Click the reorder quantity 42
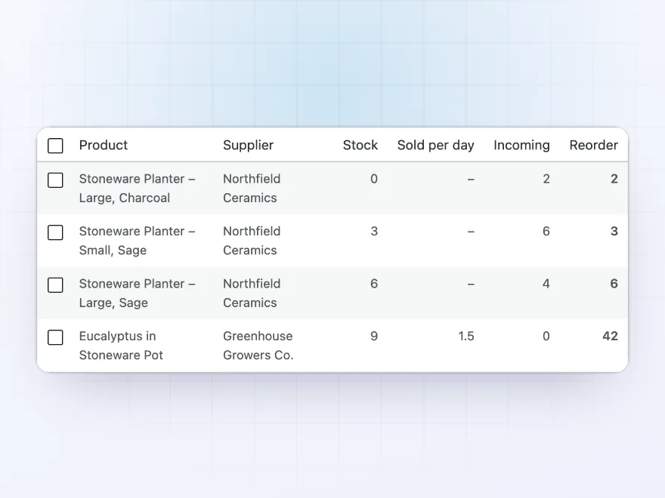The width and height of the screenshot is (665, 498). coord(611,337)
